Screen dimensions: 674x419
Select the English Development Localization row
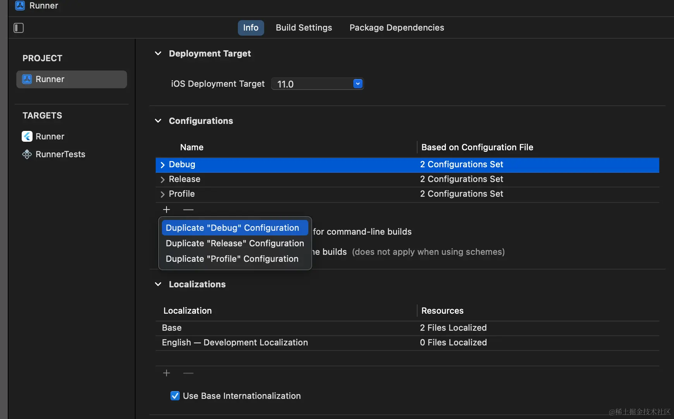click(235, 343)
